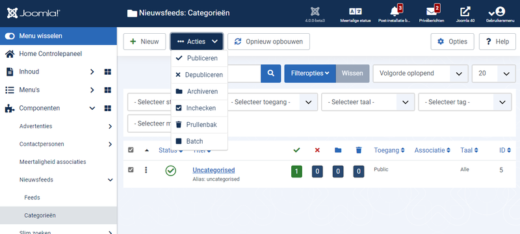This screenshot has height=234, width=520.
Task: Open the Uncategorised category link
Action: [x=214, y=170]
